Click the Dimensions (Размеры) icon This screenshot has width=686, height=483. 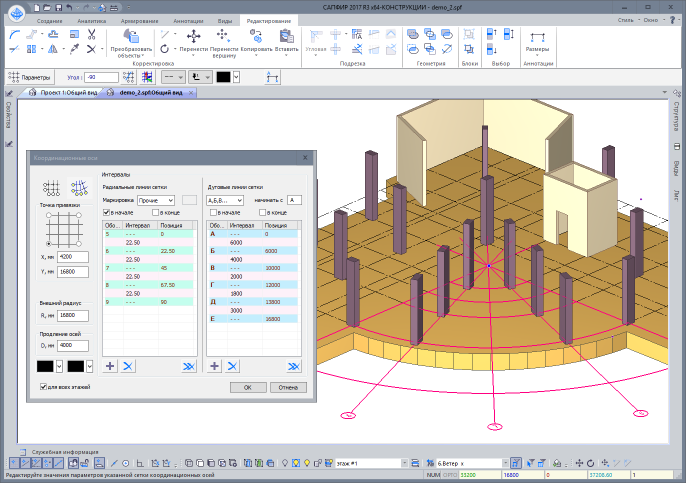[537, 37]
